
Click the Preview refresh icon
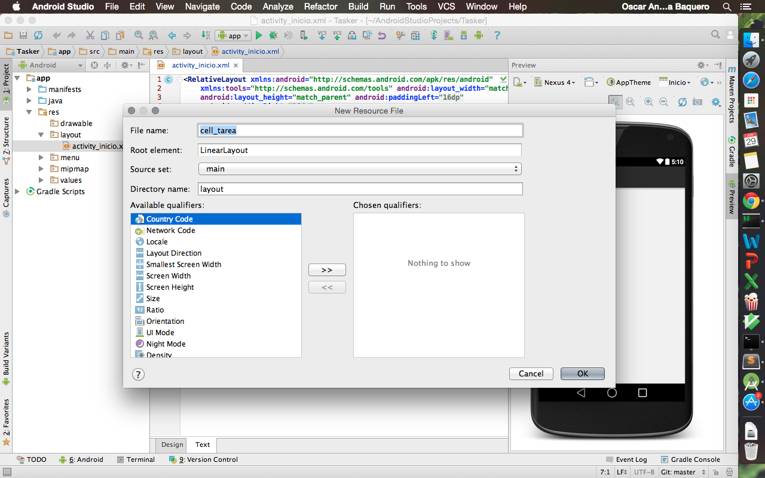(683, 102)
